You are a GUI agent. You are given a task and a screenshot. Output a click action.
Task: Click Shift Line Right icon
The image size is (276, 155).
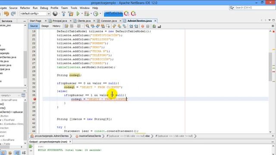(136, 26)
